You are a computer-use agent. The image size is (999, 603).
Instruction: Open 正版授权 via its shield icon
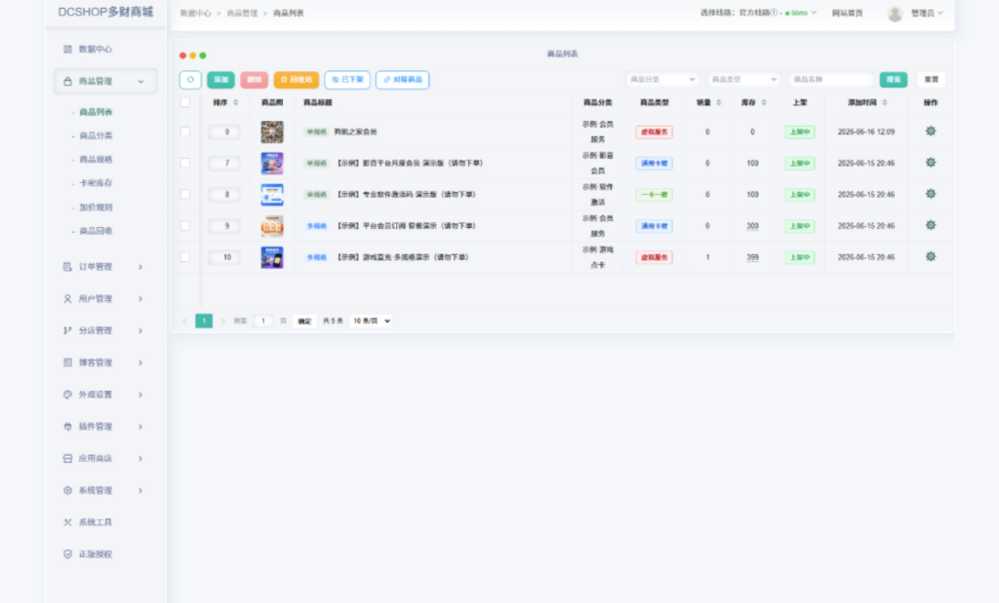[67, 554]
